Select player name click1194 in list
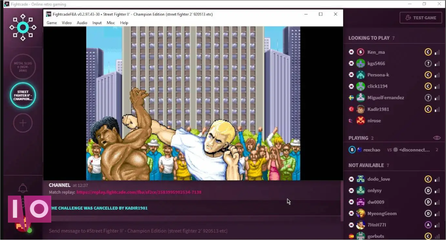The width and height of the screenshot is (446, 240). pyautogui.click(x=377, y=86)
